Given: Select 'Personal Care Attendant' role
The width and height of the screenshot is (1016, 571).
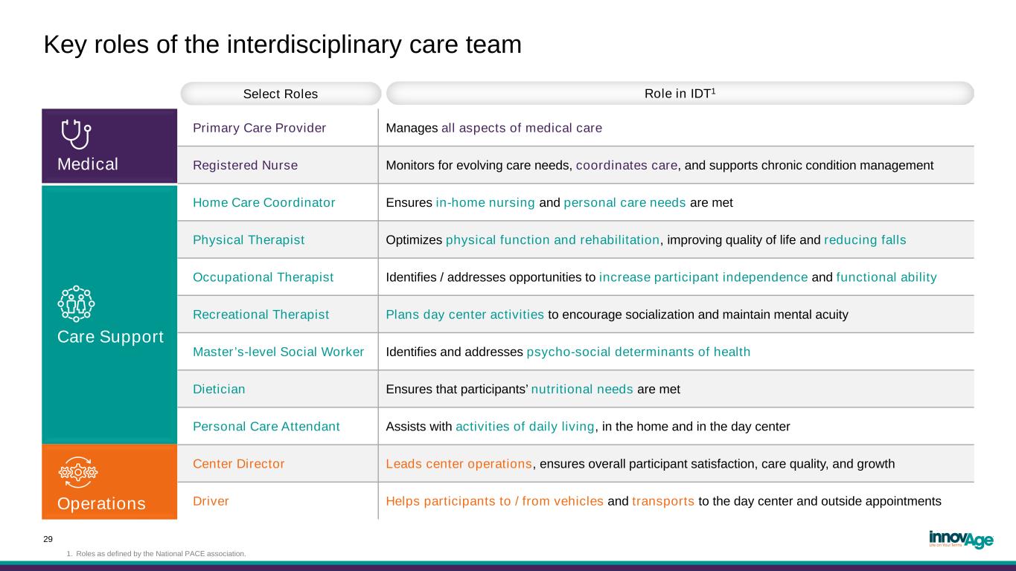Looking at the screenshot, I should click(x=266, y=426).
